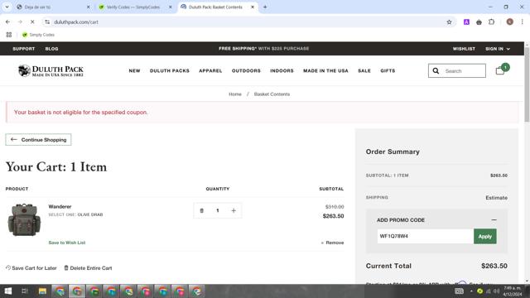This screenshot has width=530, height=298.
Task: Show hidden system tray icons
Action: pyautogui.click(x=471, y=291)
